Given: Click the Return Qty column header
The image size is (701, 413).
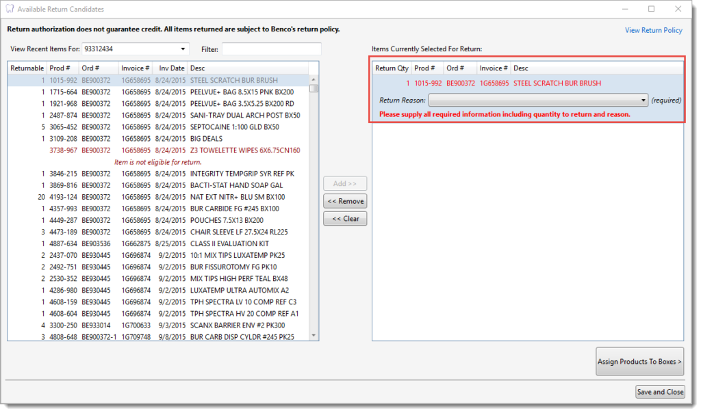Looking at the screenshot, I should pos(392,68).
